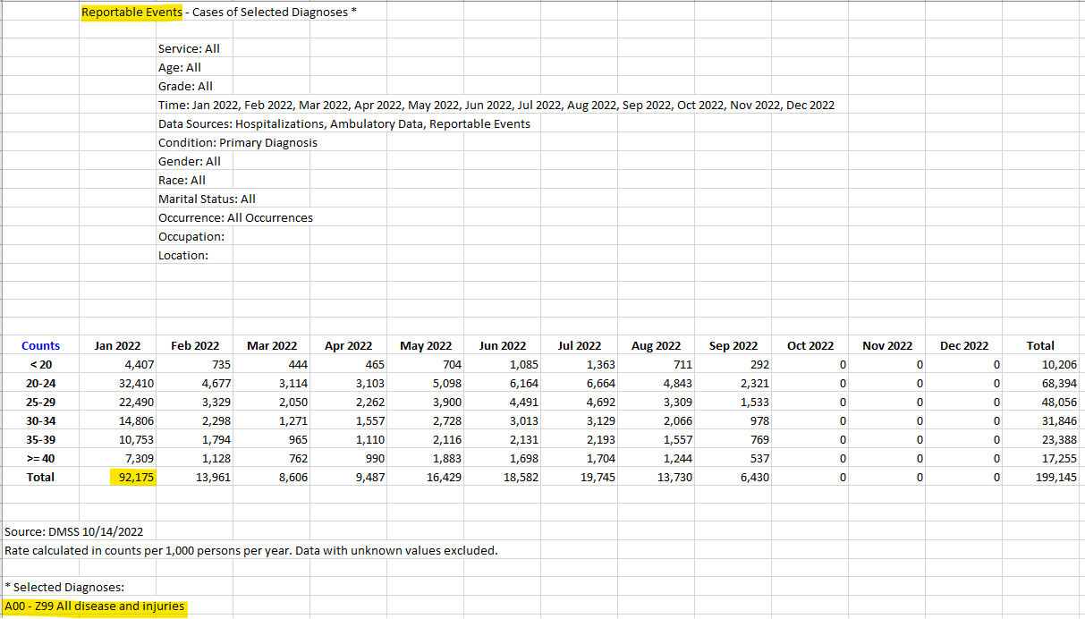This screenshot has height=619, width=1085.
Task: Click Marital Status: All cell
Action: click(x=207, y=199)
